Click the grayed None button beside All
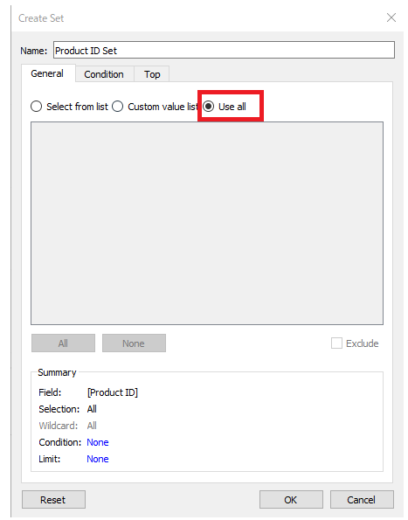 point(134,343)
